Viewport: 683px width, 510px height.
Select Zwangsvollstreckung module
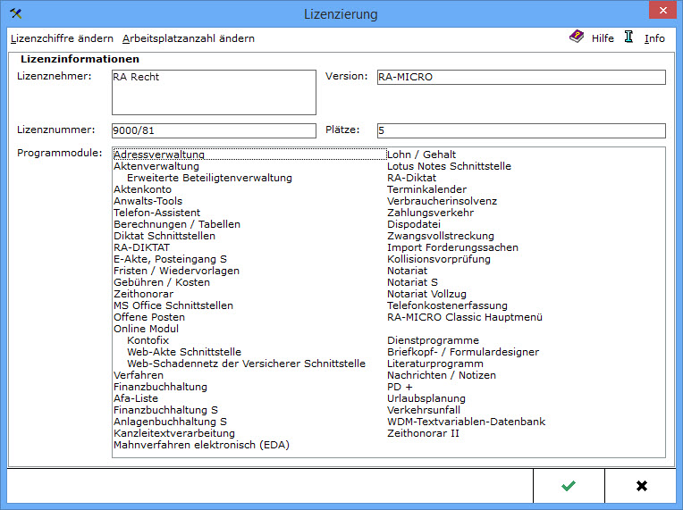click(x=441, y=236)
